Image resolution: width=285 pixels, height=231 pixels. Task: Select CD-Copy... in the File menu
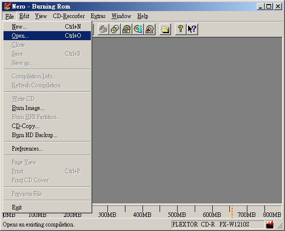coord(47,126)
